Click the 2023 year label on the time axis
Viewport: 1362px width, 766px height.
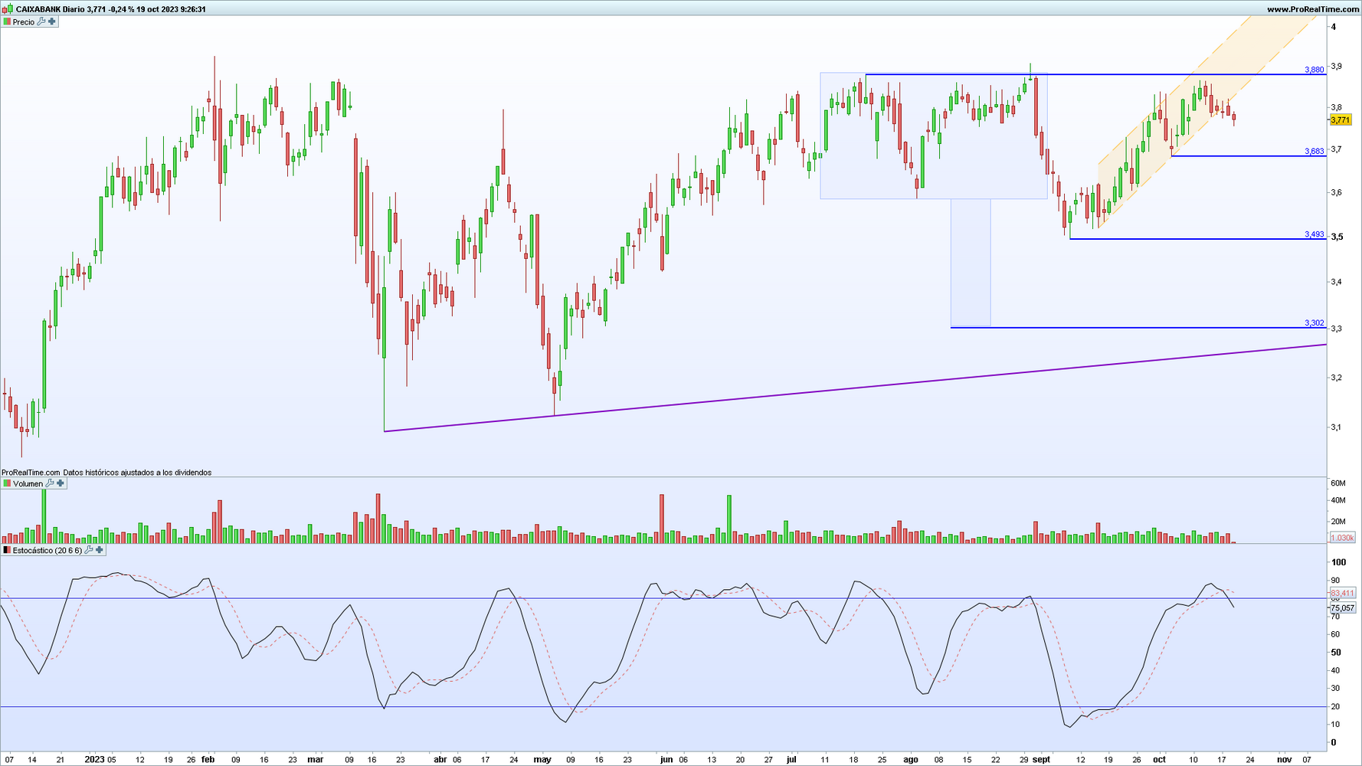point(94,760)
